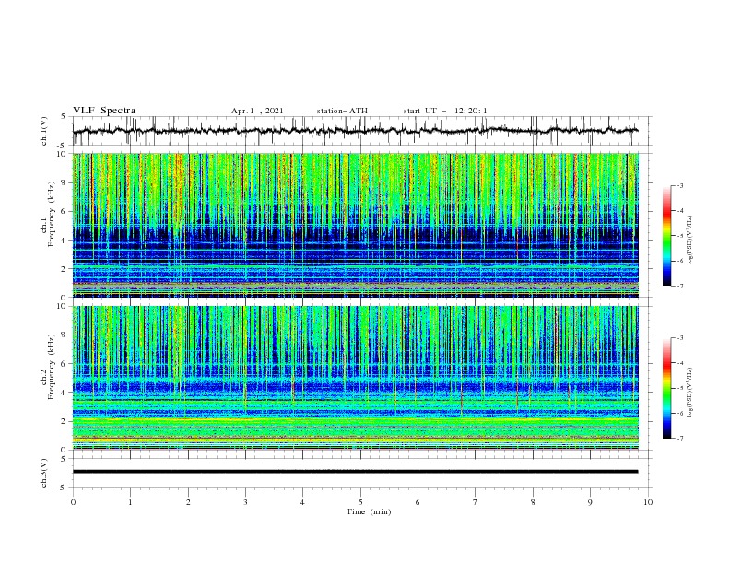Click the ch.1 spectrogram panel
The width and height of the screenshot is (730, 564).
pyautogui.click(x=356, y=225)
